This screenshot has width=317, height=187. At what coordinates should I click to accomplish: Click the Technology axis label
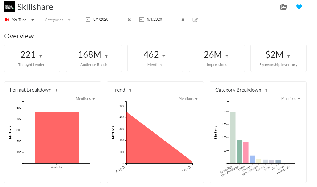pos(226,169)
